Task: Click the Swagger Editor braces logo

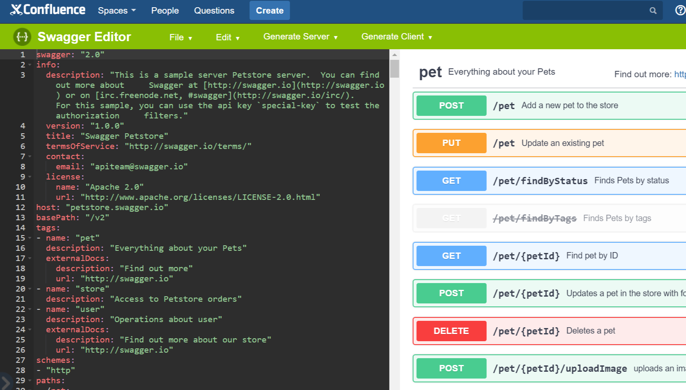Action: [22, 37]
